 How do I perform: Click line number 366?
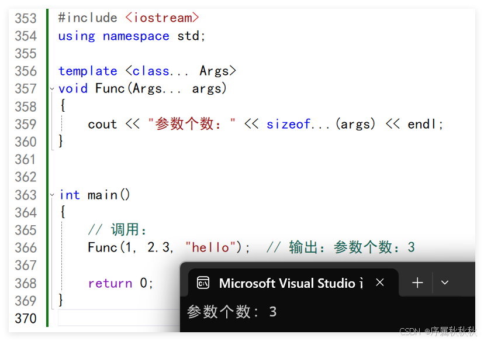click(x=26, y=248)
